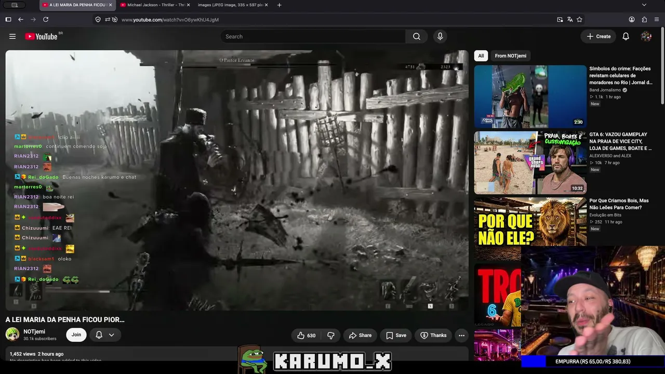This screenshot has height=374, width=665.
Task: Open the browser application menu
Action: pyautogui.click(x=657, y=19)
